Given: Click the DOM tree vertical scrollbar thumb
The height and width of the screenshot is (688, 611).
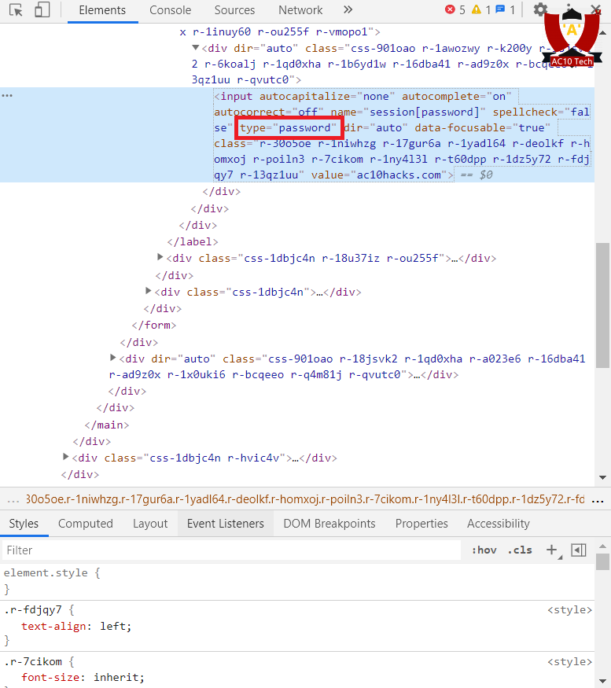Looking at the screenshot, I should pyautogui.click(x=602, y=305).
